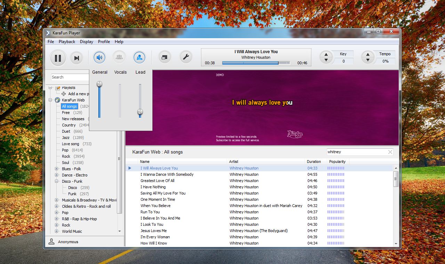This screenshot has height=264, width=445.
Task: Sort songs by Artist column
Action: pos(266,162)
